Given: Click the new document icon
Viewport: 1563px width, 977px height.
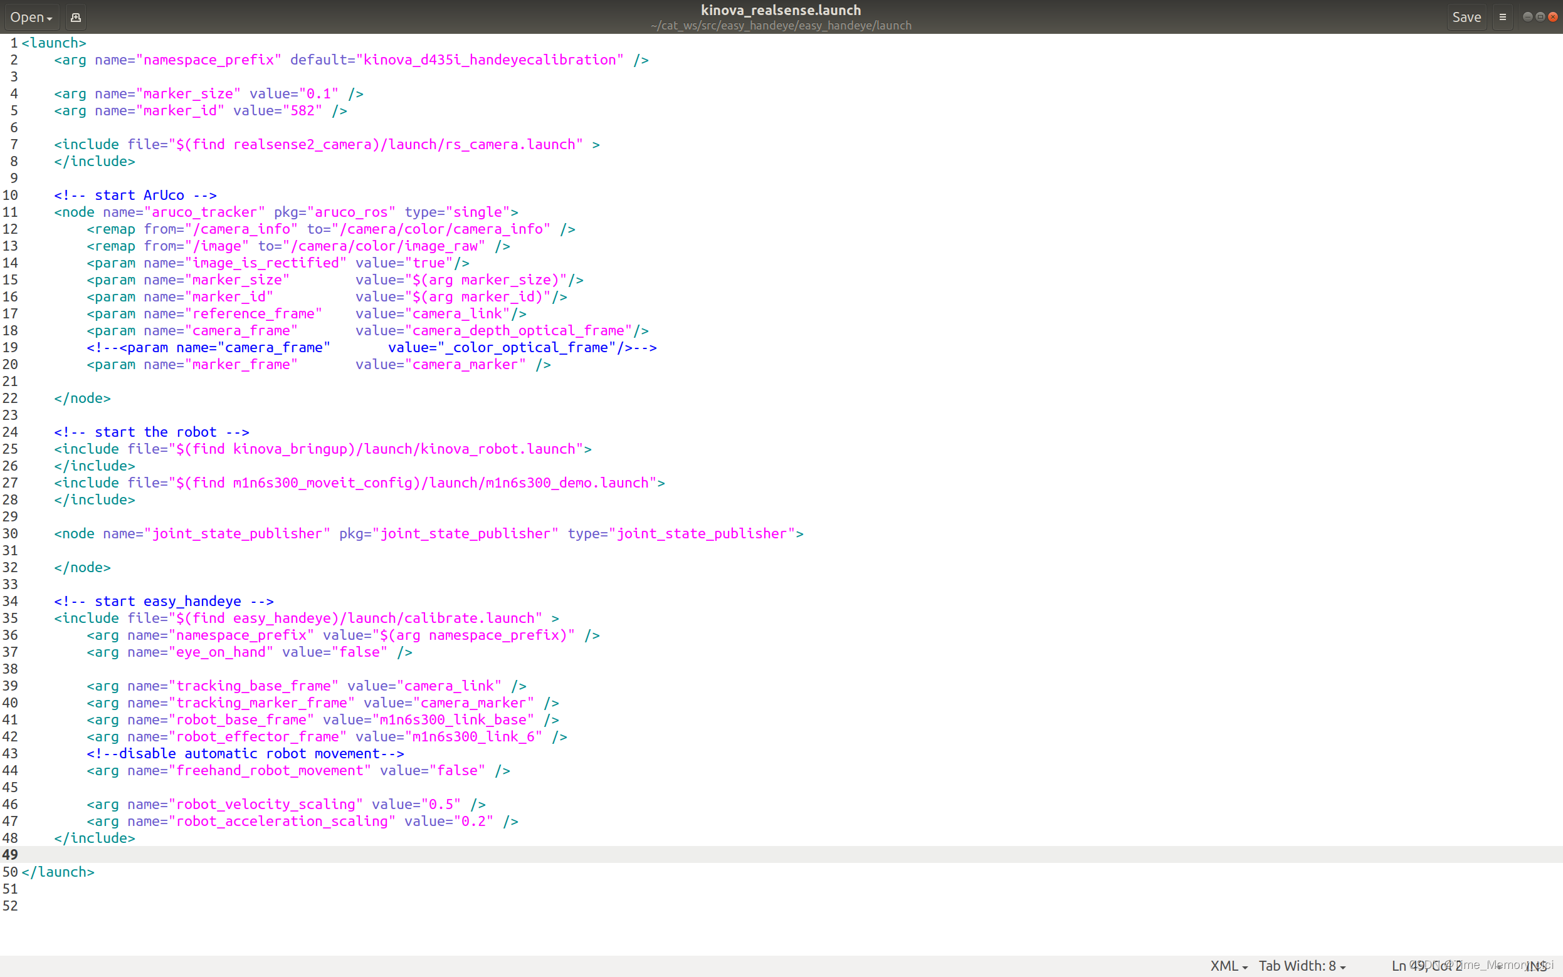Looking at the screenshot, I should click(x=76, y=17).
